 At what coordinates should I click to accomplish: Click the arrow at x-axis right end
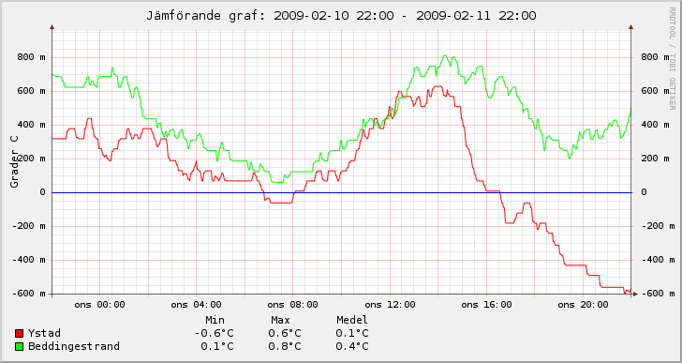(x=635, y=295)
